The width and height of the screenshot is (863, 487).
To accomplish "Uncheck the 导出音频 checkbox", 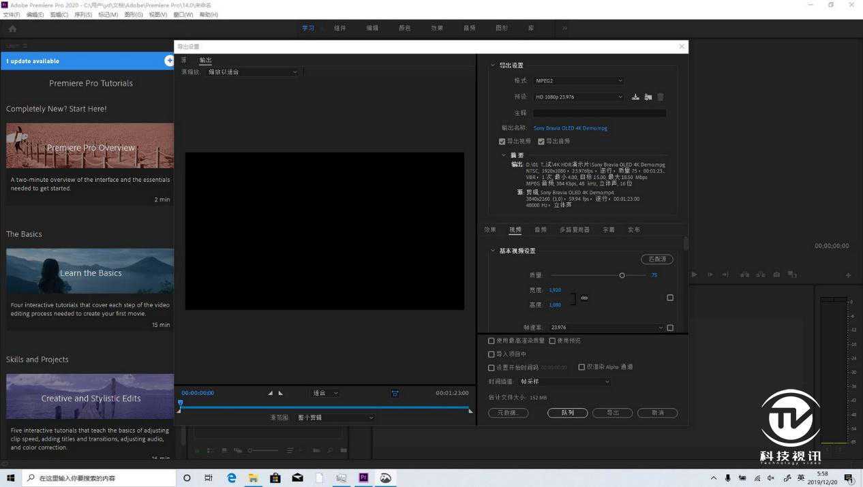I will [541, 142].
